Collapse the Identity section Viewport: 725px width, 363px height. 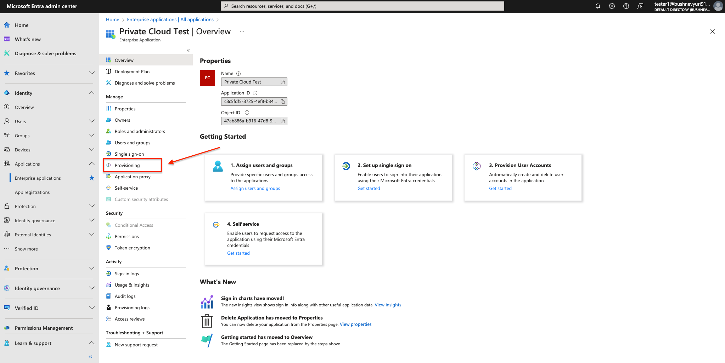coord(92,93)
